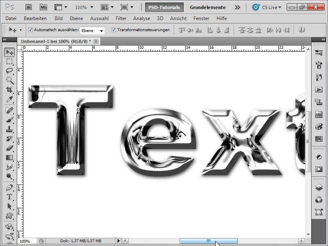Screen dimensions: 328x246
Task: Align left edges of layers
Action: click(210, 30)
